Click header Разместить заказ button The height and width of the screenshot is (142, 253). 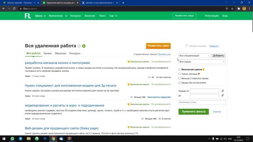click(x=185, y=16)
